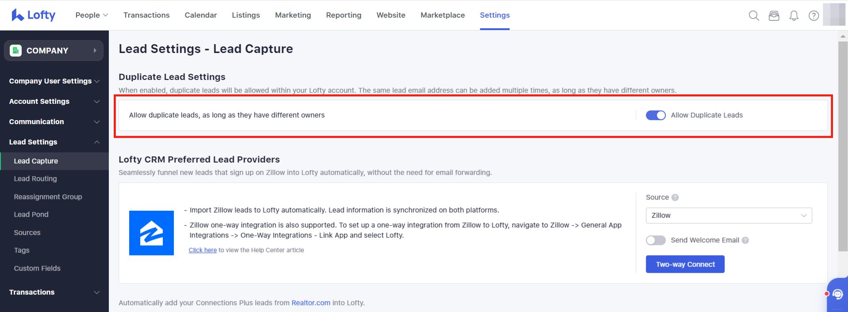Expand the People menu dropdown

click(x=92, y=15)
